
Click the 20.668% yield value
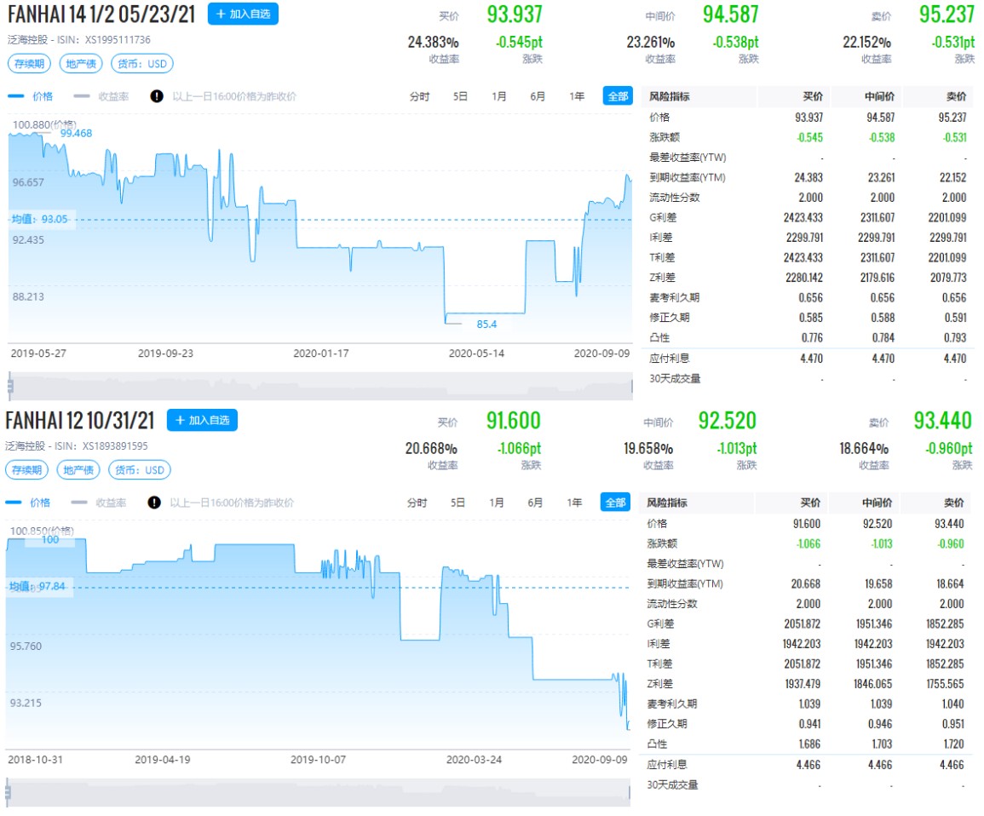pyautogui.click(x=431, y=448)
